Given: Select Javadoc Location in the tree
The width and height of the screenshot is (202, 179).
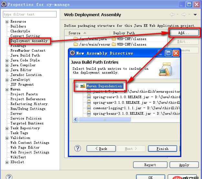Looking at the screenshot, I should click(x=26, y=75).
